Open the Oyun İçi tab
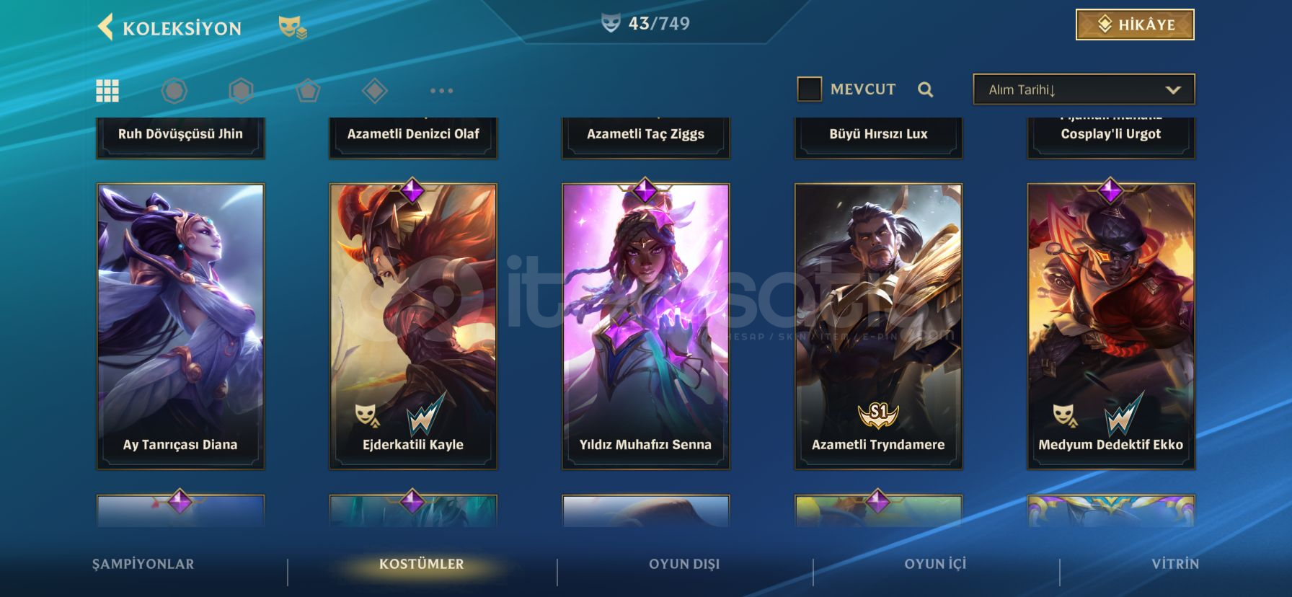 935,564
